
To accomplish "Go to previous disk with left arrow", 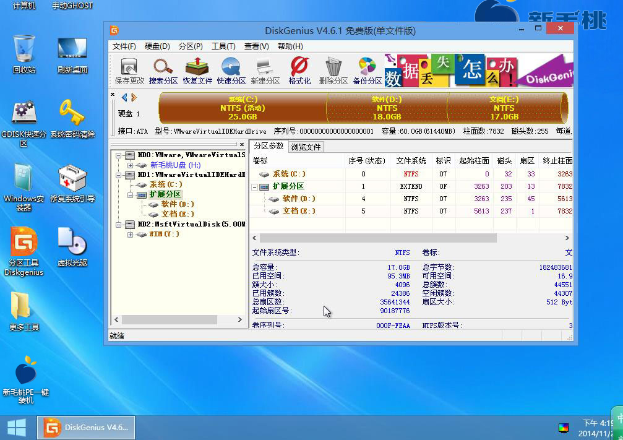I will coord(124,97).
